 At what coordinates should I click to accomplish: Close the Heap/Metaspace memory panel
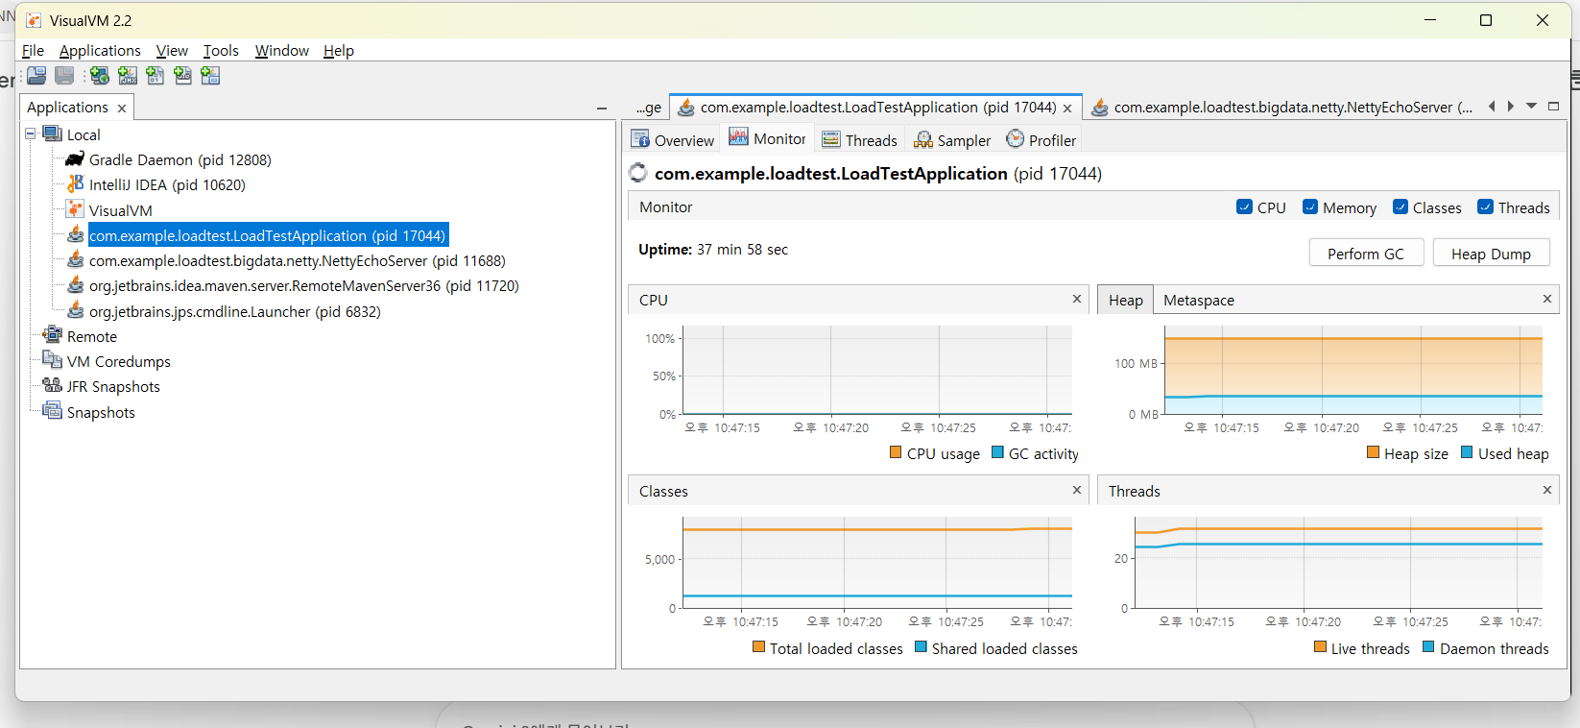1547,299
